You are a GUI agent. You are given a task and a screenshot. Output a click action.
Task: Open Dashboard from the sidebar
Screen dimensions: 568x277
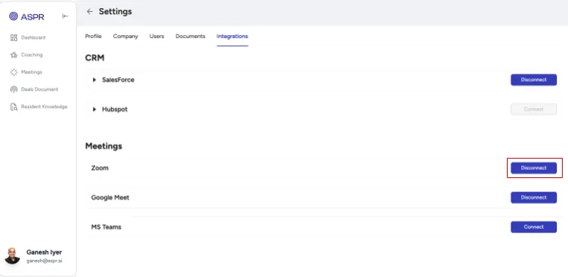pos(33,38)
